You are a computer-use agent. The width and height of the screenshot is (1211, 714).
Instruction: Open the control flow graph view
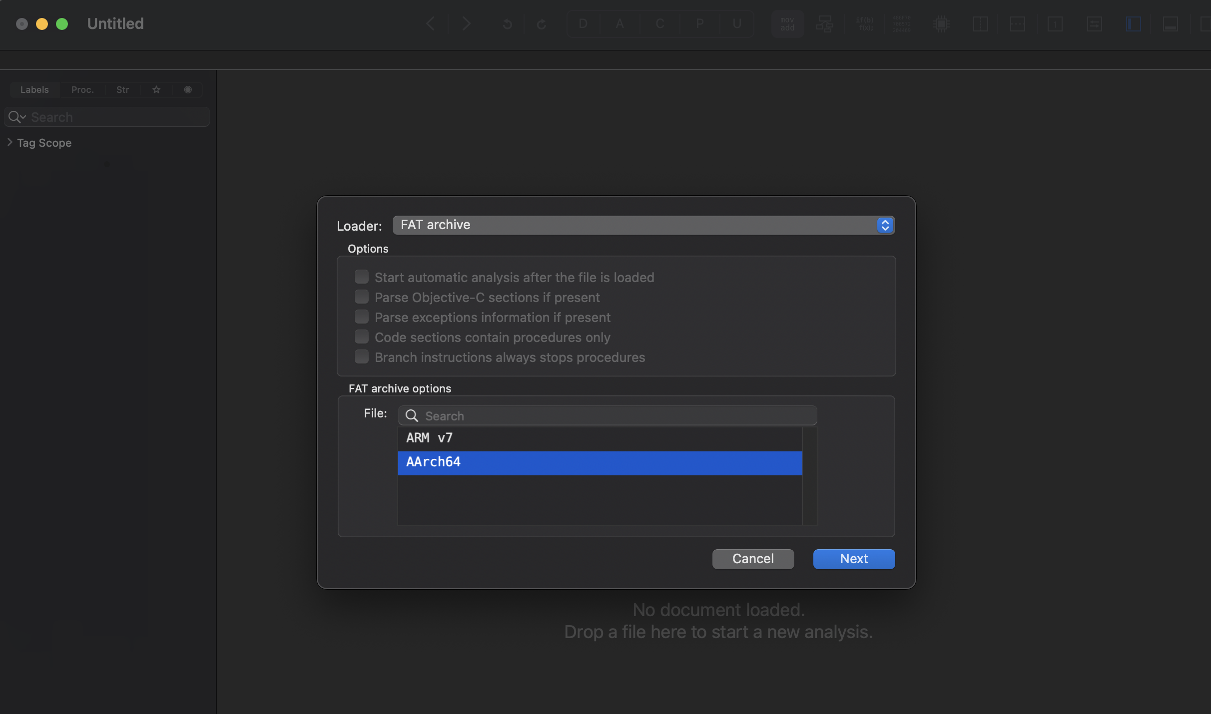click(824, 23)
